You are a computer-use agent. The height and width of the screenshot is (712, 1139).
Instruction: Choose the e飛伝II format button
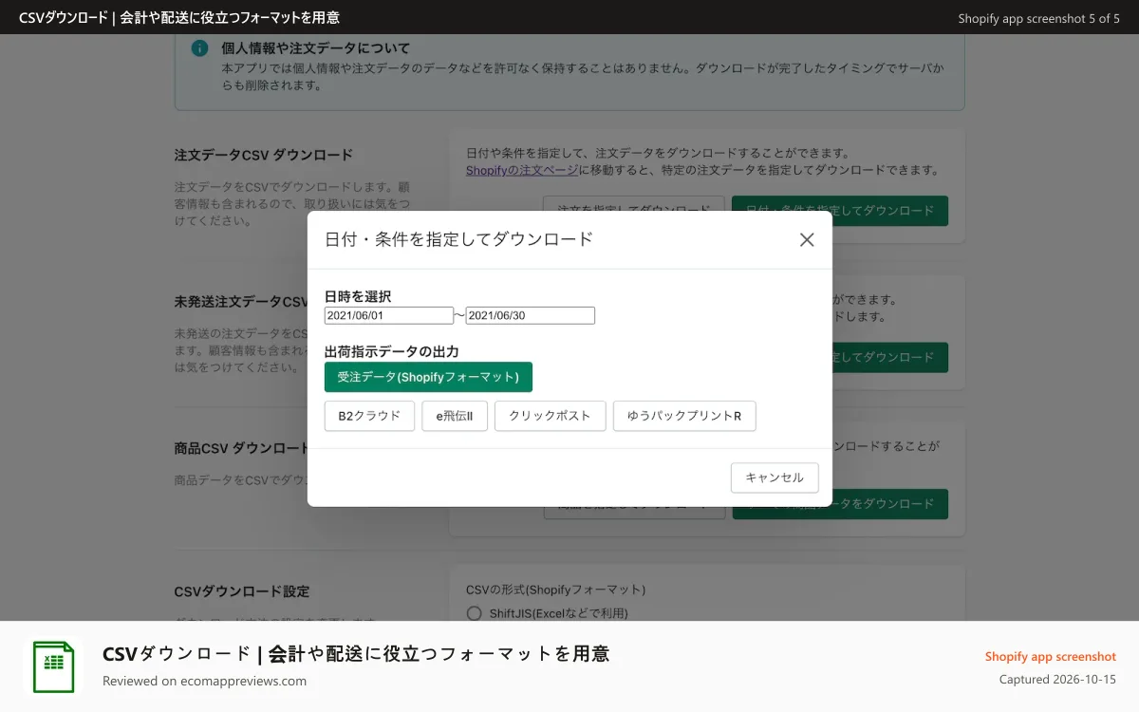tap(455, 416)
